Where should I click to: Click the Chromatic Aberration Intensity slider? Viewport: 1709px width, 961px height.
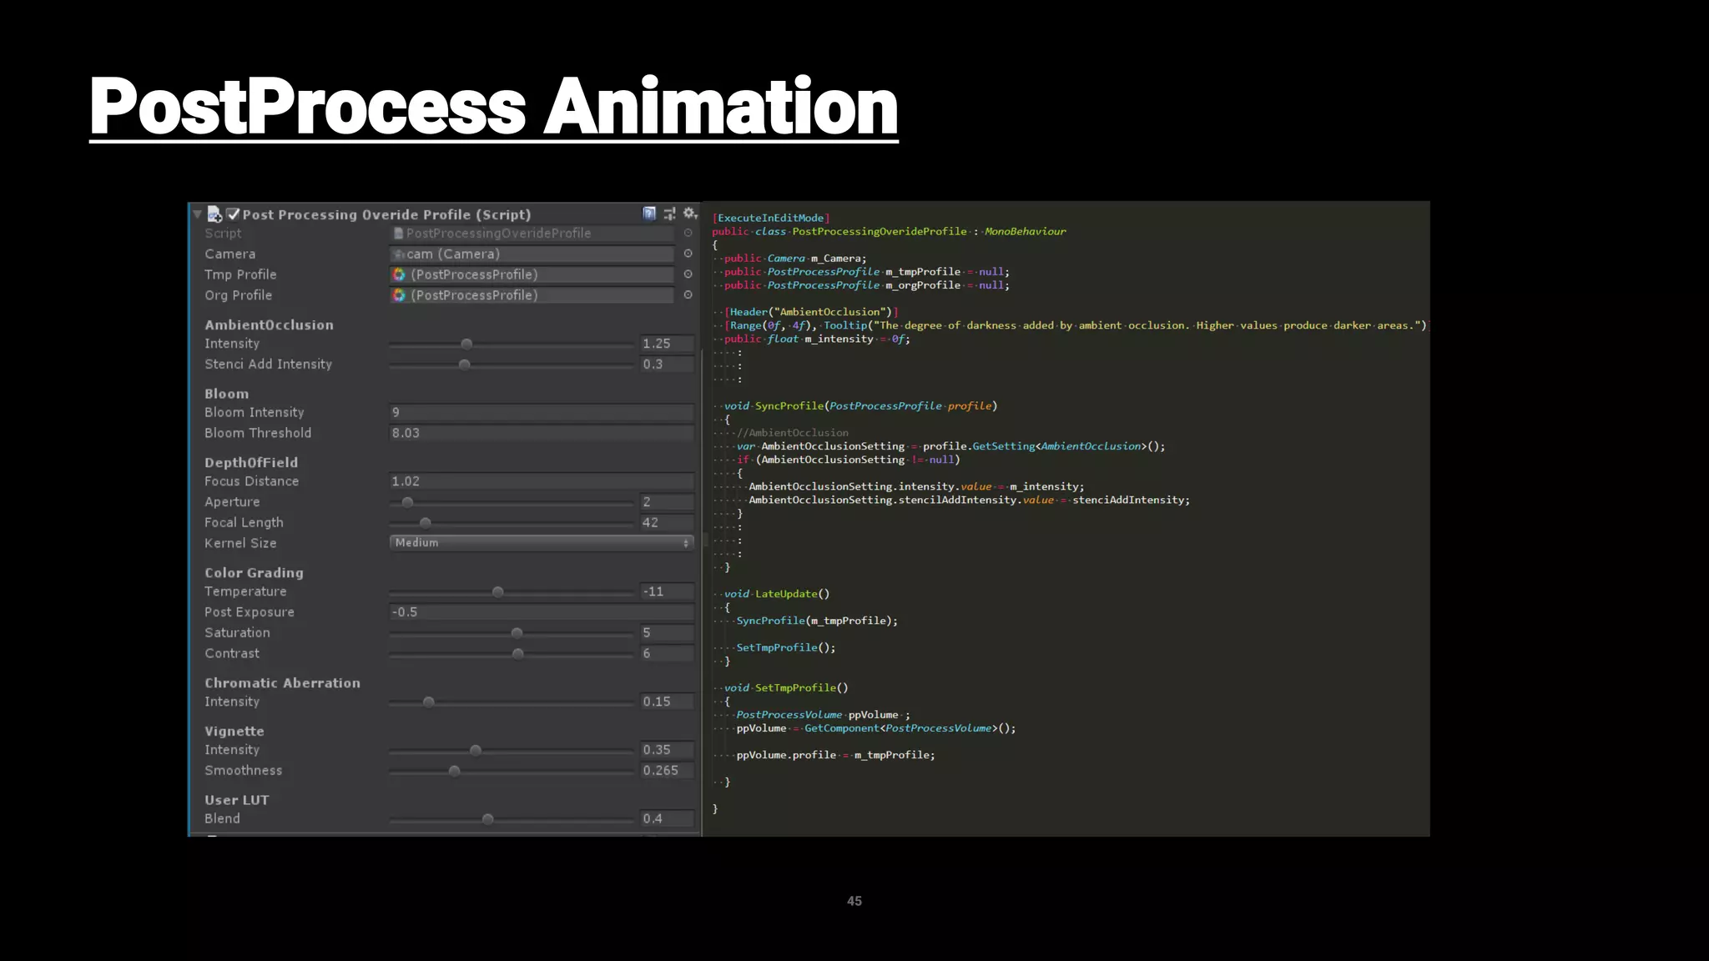point(512,702)
